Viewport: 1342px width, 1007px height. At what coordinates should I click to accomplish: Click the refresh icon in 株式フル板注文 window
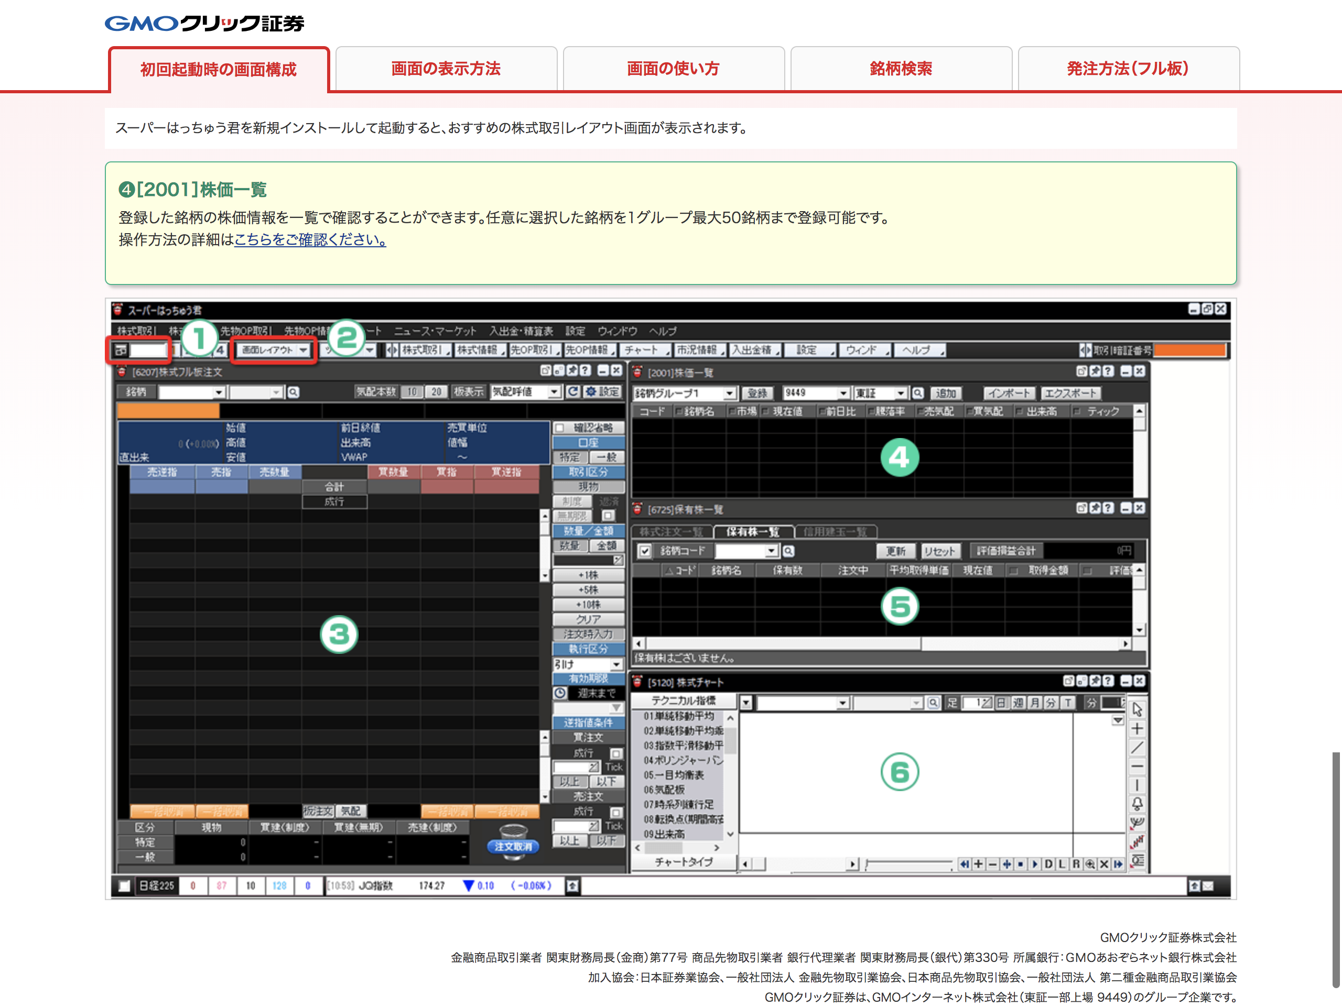pyautogui.click(x=574, y=392)
